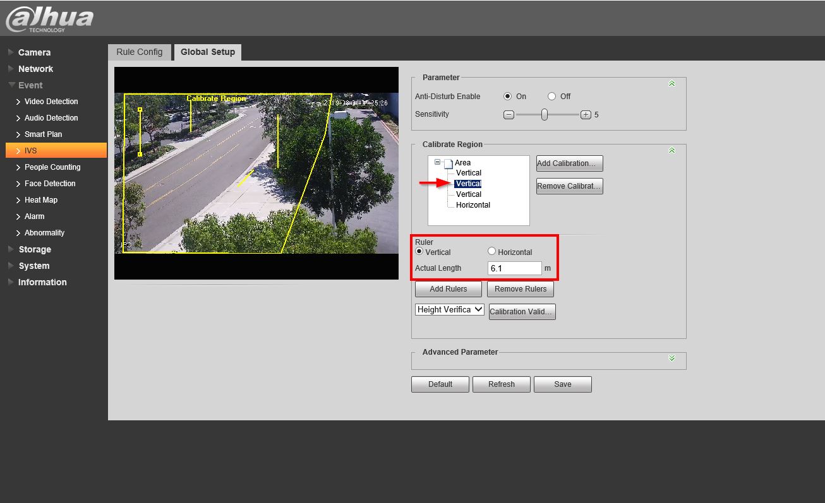
Task: Click the Actual Length input field
Action: point(514,268)
